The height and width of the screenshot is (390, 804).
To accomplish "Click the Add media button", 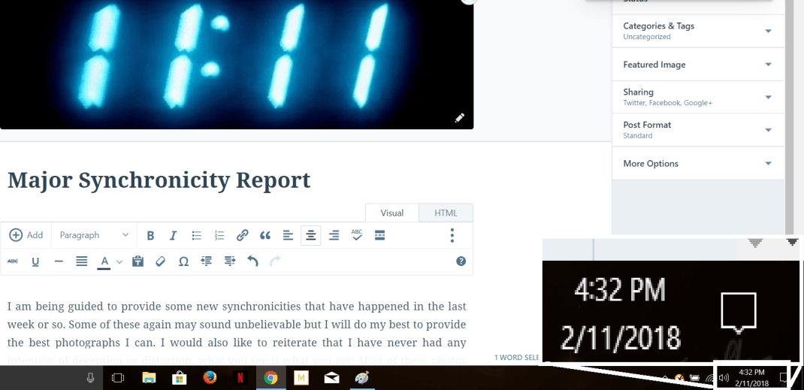I will click(x=26, y=235).
